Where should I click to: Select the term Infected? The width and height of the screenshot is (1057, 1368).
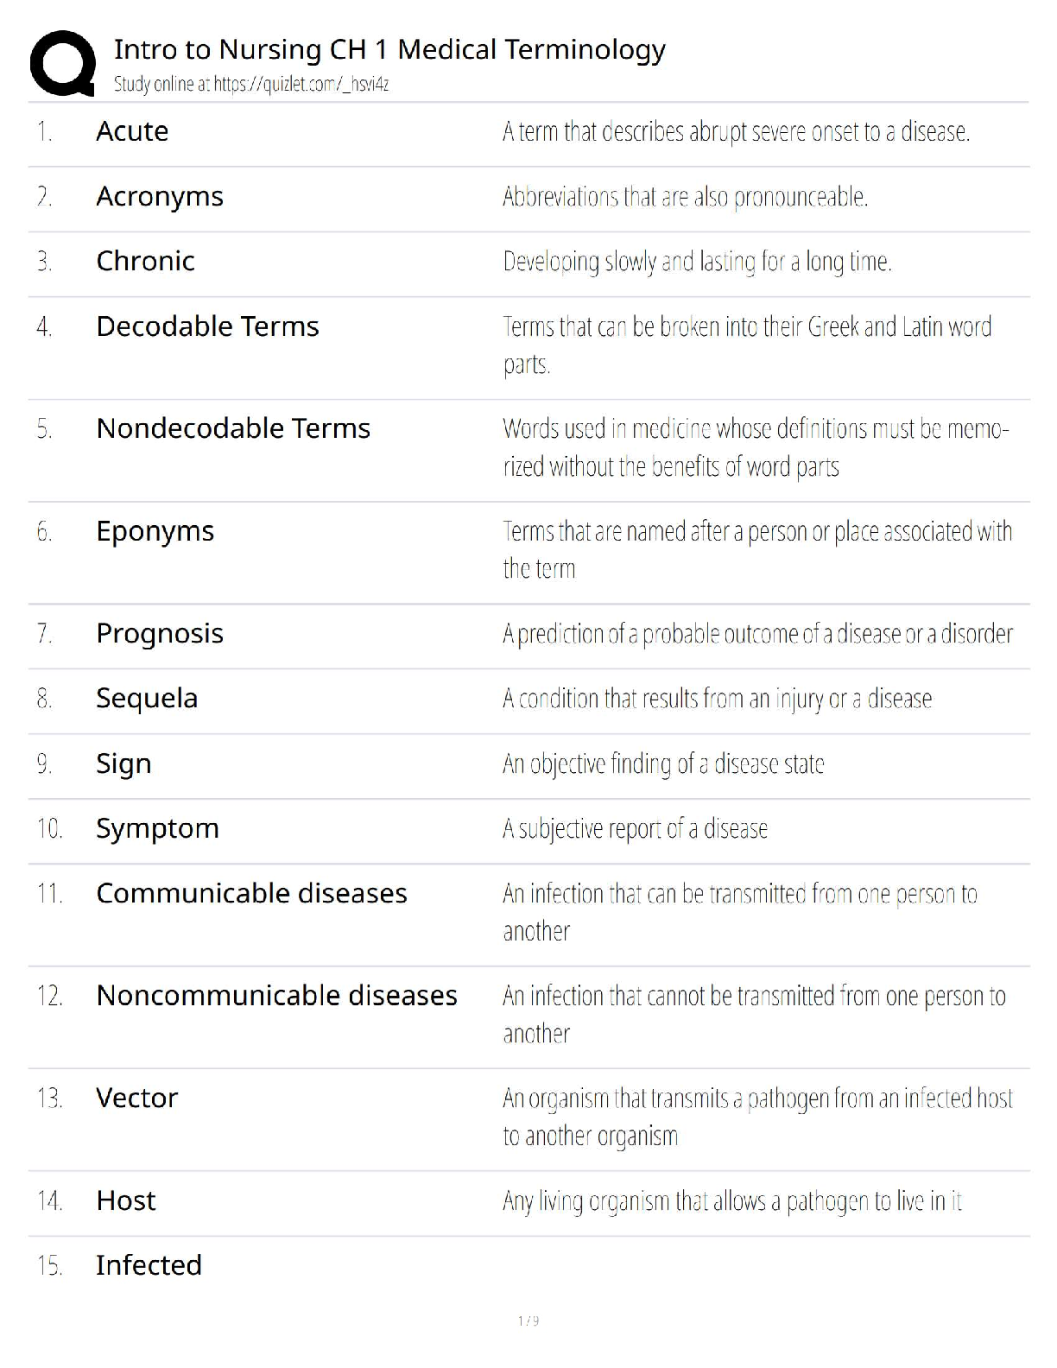point(149,1265)
